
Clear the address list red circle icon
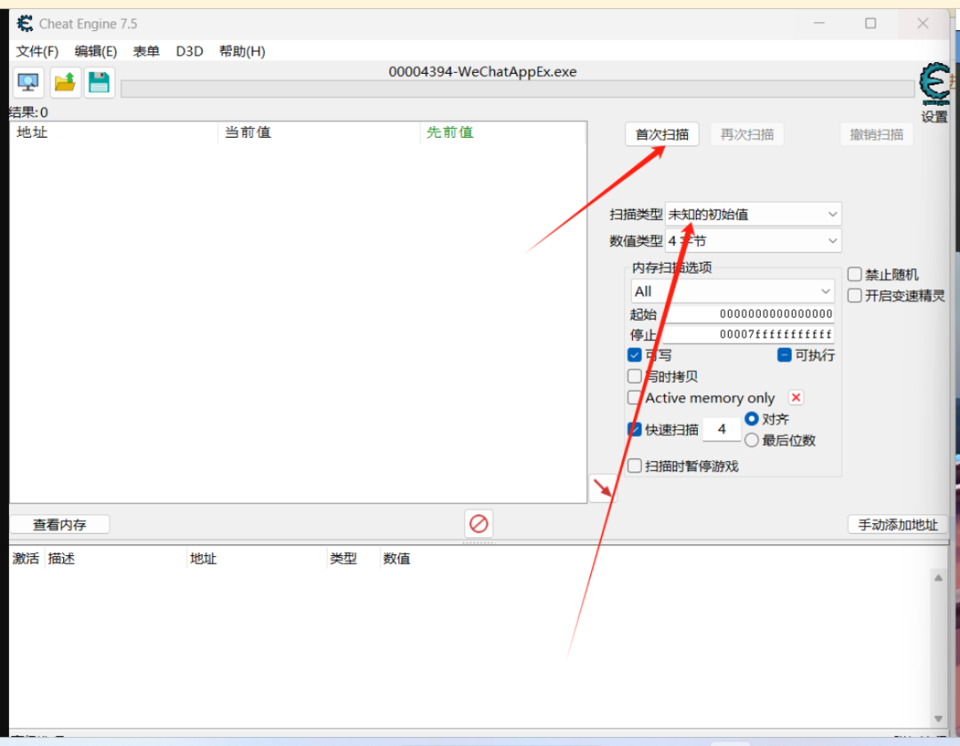pos(479,524)
